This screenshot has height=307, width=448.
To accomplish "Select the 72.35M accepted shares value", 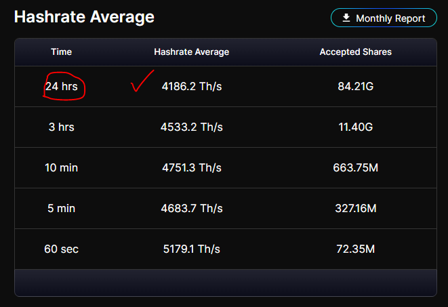I will point(355,249).
